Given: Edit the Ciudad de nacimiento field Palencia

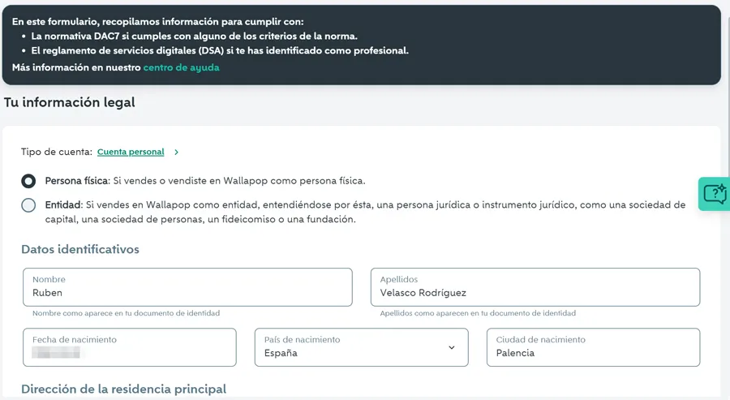Looking at the screenshot, I should pyautogui.click(x=593, y=347).
